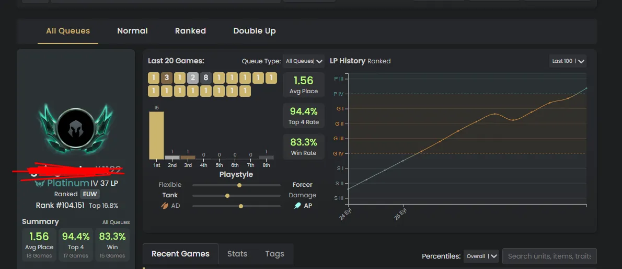Viewport: 622px width, 269px height.
Task: Click the Platinum rank emblem with profile icon
Action: click(75, 128)
